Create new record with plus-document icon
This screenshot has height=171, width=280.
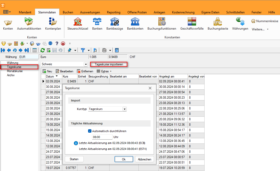pos(49,50)
